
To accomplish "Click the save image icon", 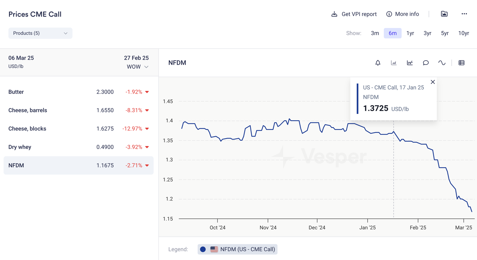I will [x=444, y=14].
